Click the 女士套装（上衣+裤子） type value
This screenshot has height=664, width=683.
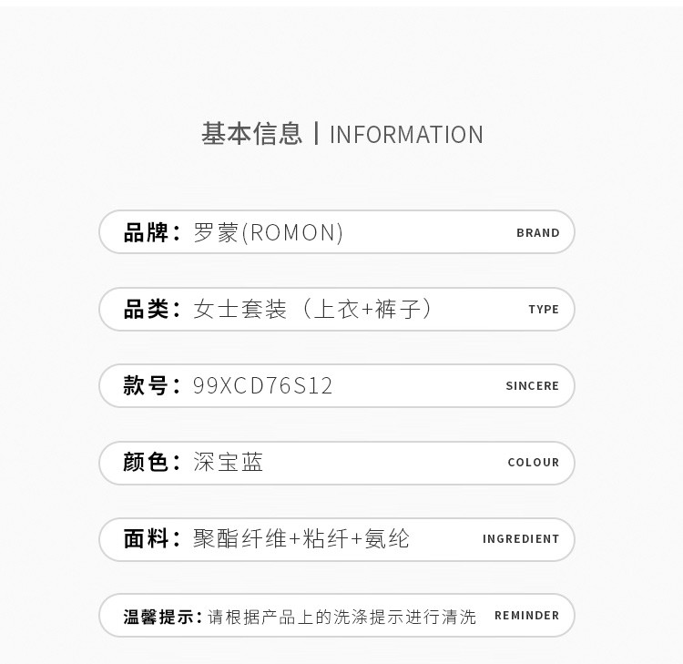(314, 309)
